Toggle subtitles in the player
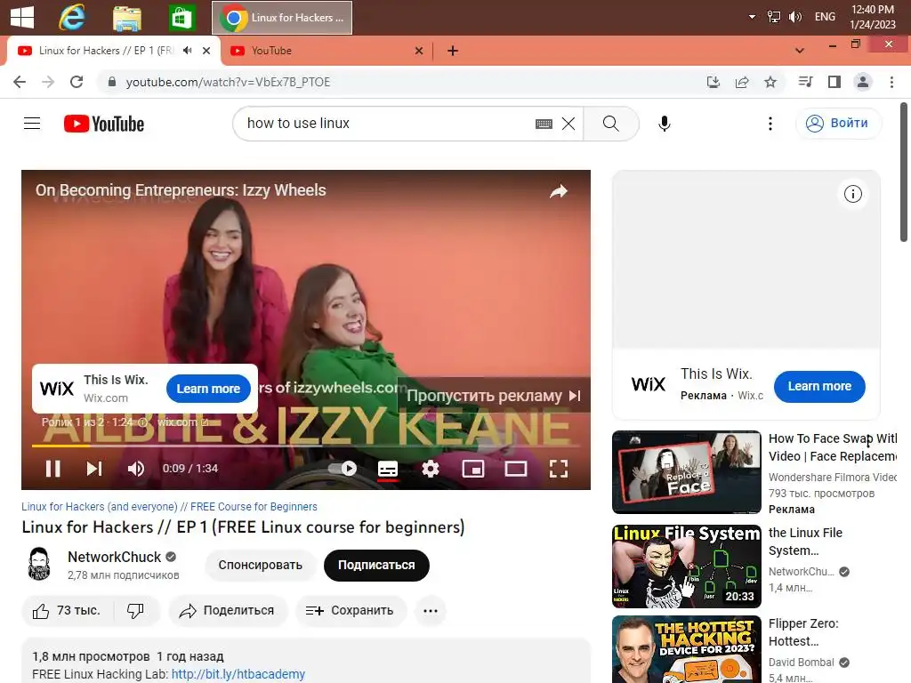Screen dimensions: 911x683 [x=388, y=468]
